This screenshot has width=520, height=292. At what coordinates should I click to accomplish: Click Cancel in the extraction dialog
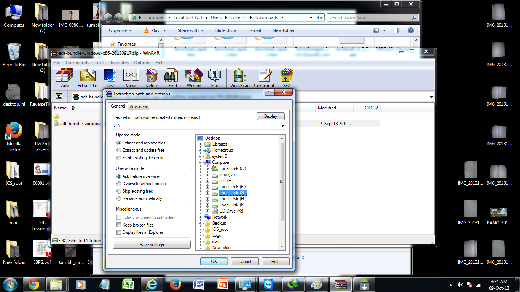click(245, 262)
